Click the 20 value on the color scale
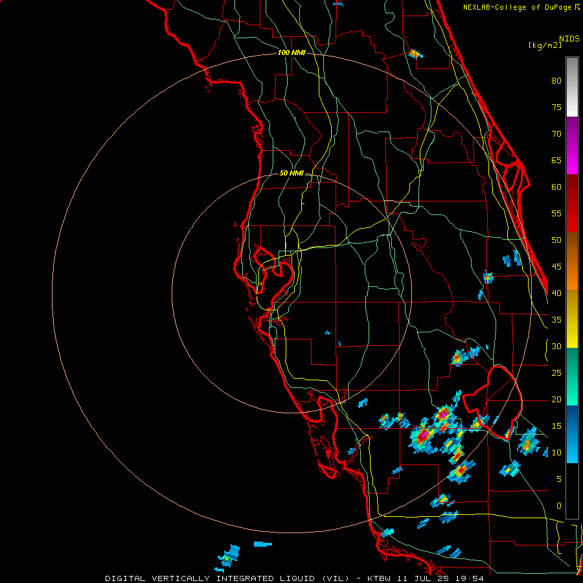This screenshot has width=583, height=583. point(556,400)
